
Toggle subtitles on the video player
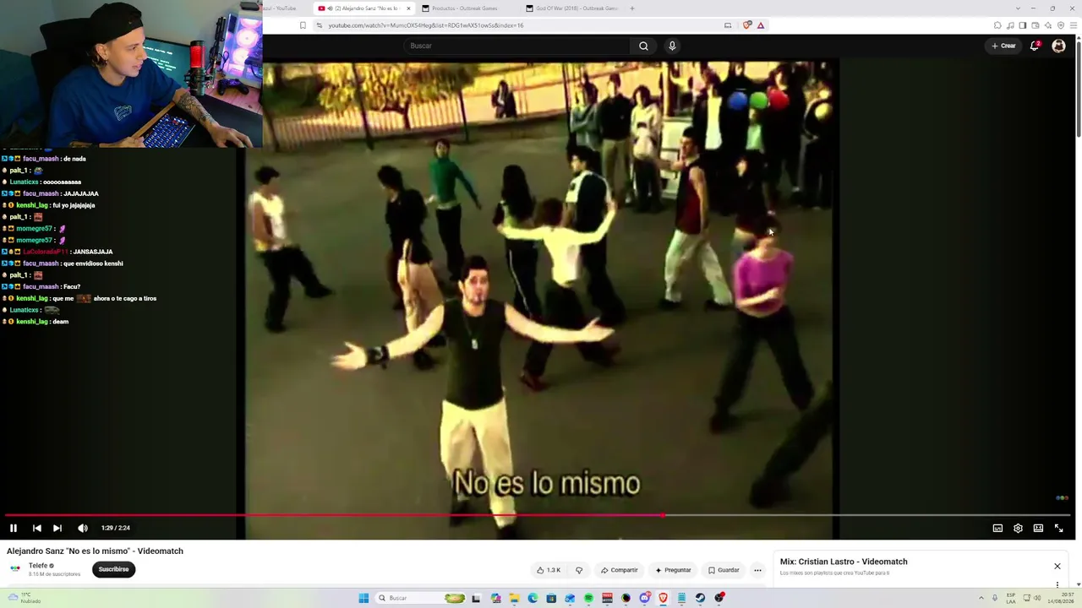pos(997,528)
